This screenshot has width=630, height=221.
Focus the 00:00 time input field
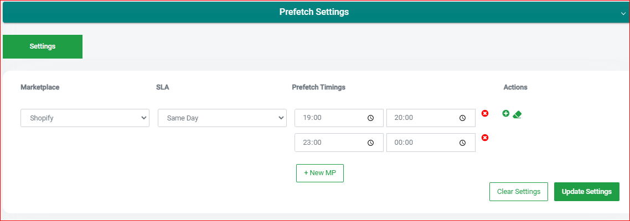pos(431,143)
